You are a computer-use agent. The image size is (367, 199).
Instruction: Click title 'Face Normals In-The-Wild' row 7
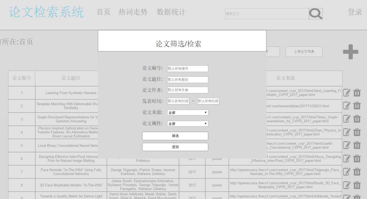71,172
